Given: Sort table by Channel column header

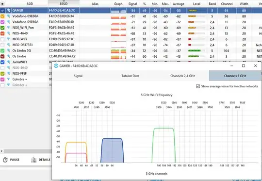Looking at the screenshot, I should pyautogui.click(x=227, y=4).
